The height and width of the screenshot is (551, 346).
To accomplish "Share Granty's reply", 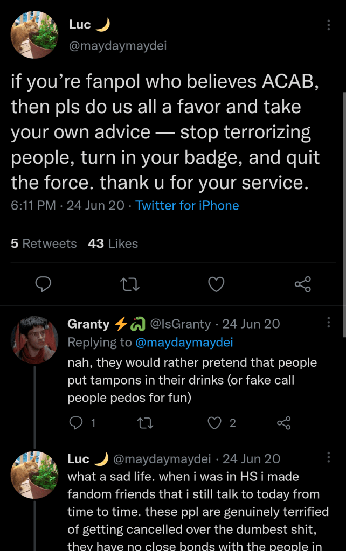I will coord(284,423).
